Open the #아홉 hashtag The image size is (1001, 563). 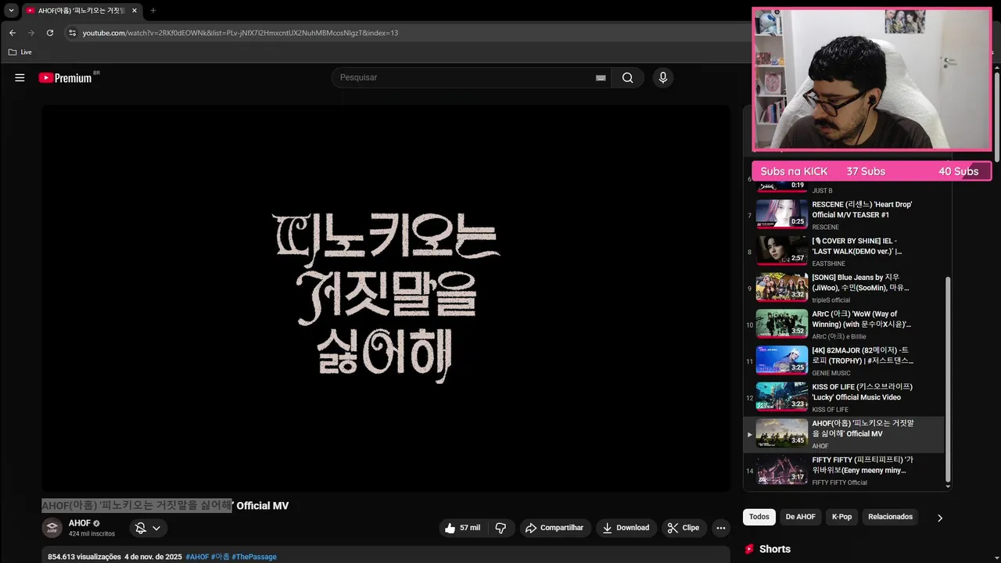pyautogui.click(x=221, y=557)
